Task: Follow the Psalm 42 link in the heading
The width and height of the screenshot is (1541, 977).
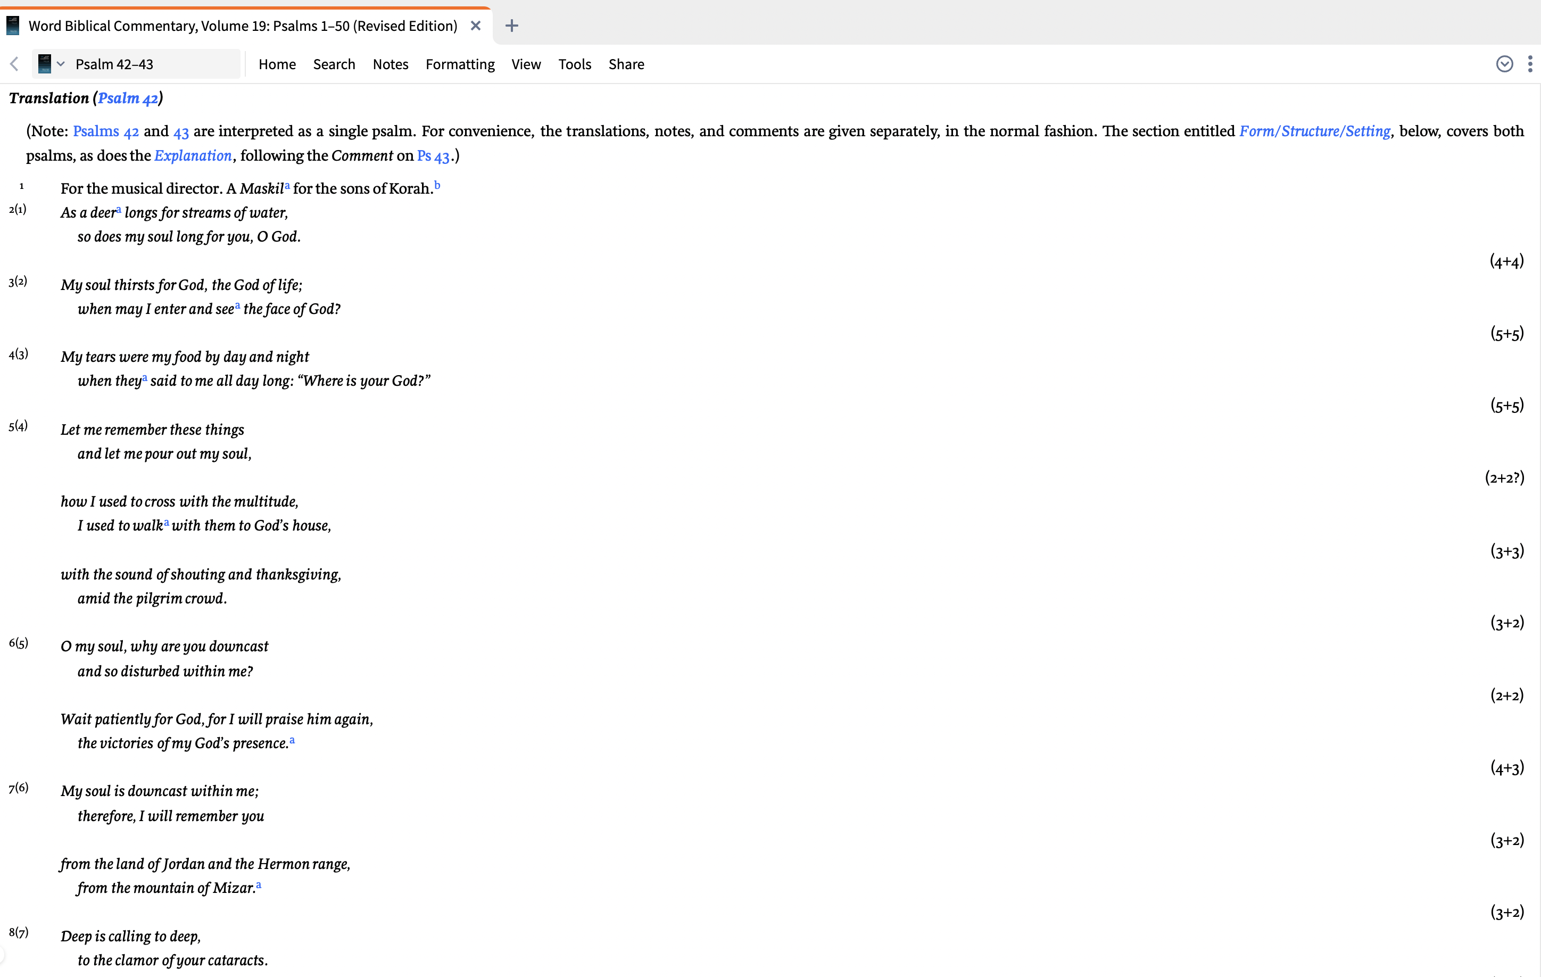Action: 127,98
